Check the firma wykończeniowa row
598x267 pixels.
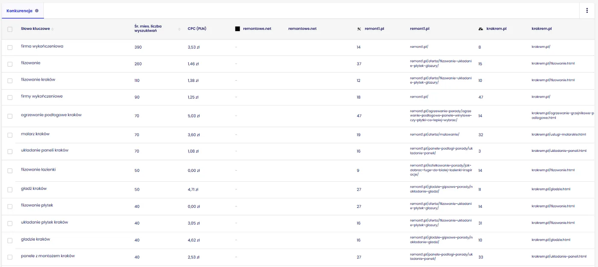click(x=10, y=47)
